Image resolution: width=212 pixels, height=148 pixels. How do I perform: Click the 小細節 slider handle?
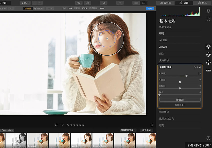[187, 76]
